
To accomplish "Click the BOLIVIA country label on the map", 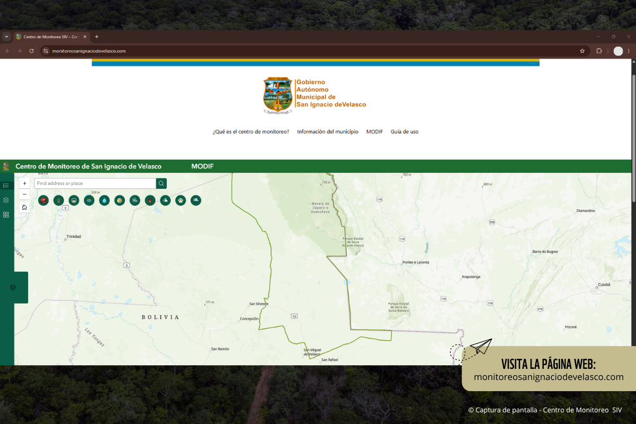I will tap(161, 317).
